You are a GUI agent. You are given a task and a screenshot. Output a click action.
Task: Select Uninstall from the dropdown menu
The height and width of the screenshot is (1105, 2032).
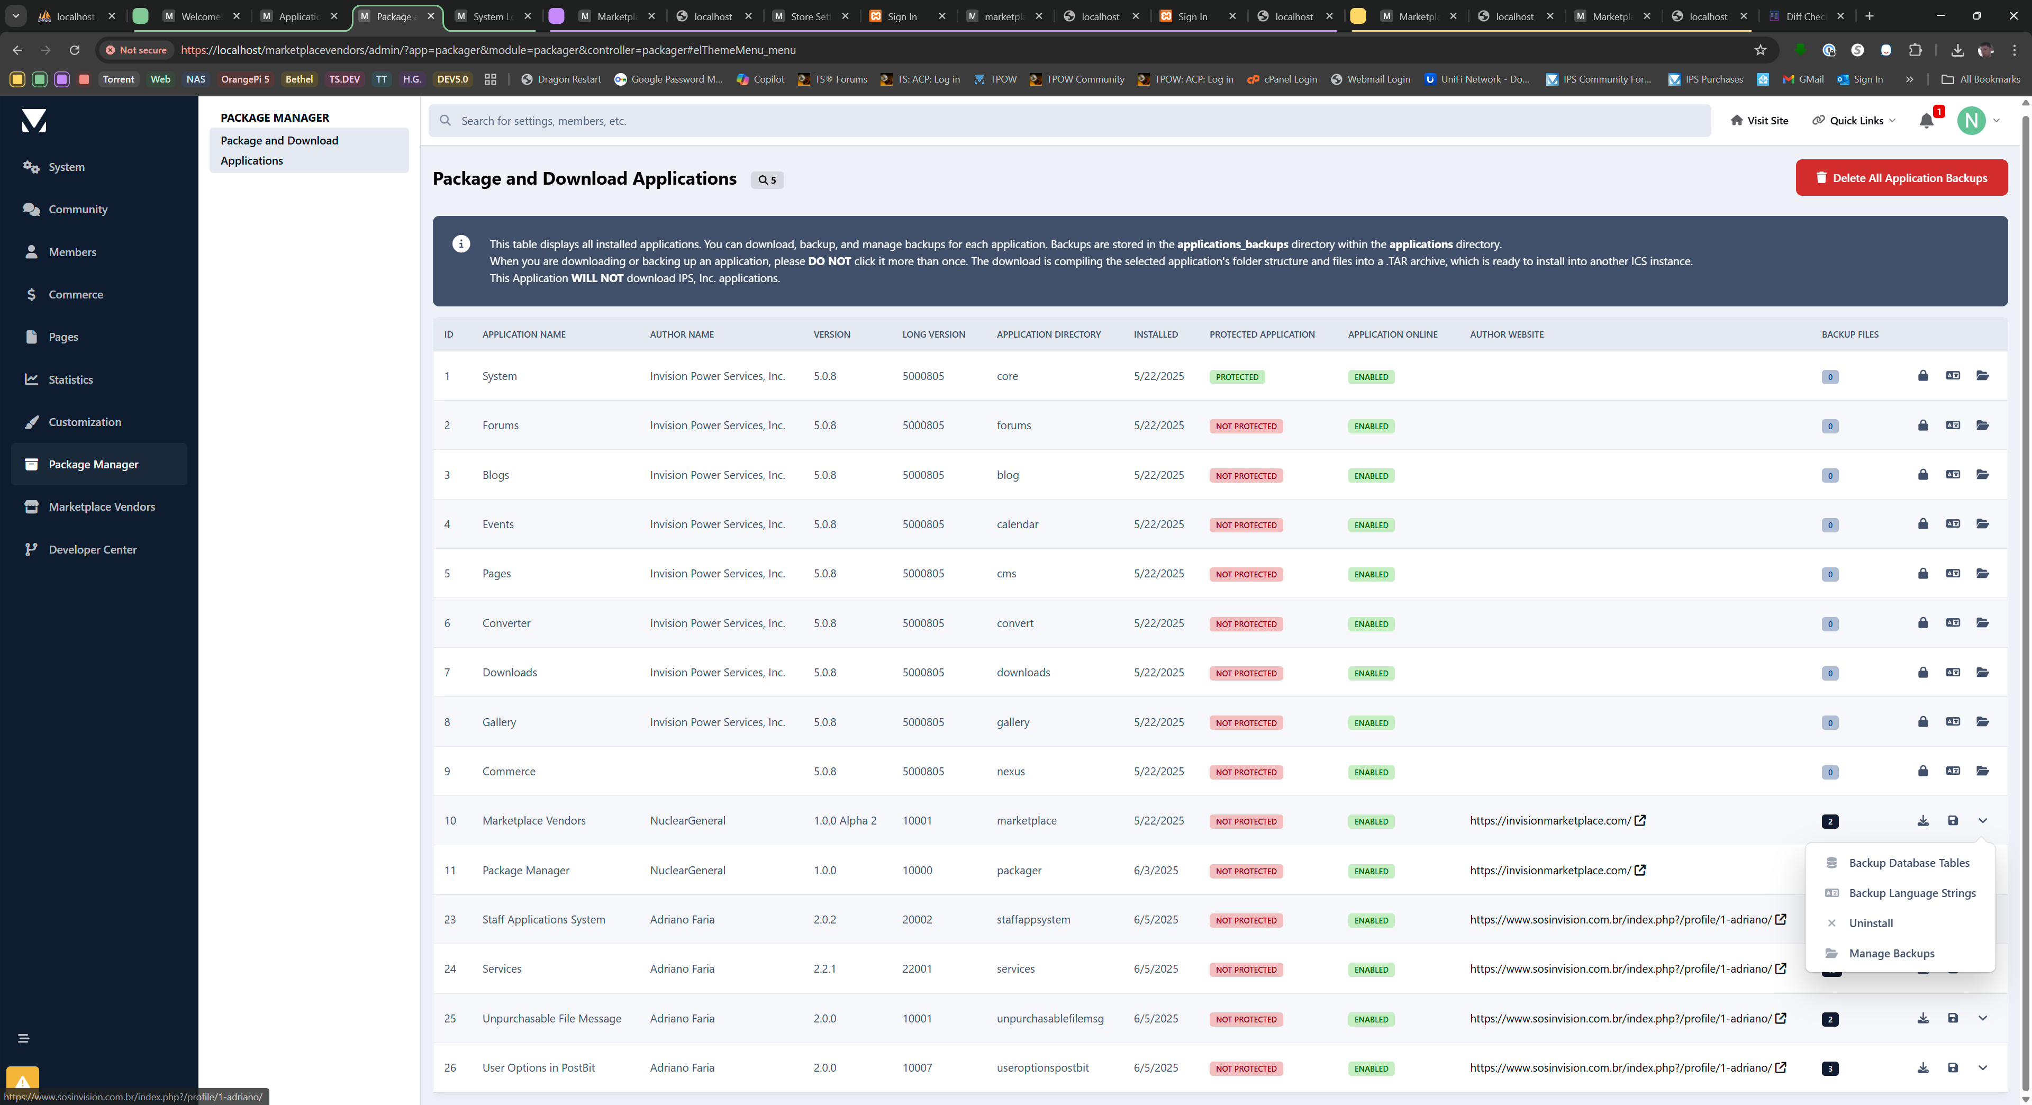[1900, 923]
